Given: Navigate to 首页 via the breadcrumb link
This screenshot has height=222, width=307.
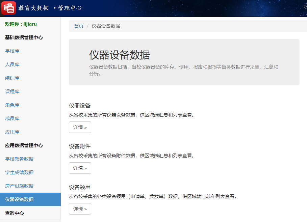Looking at the screenshot, I should coord(78,26).
